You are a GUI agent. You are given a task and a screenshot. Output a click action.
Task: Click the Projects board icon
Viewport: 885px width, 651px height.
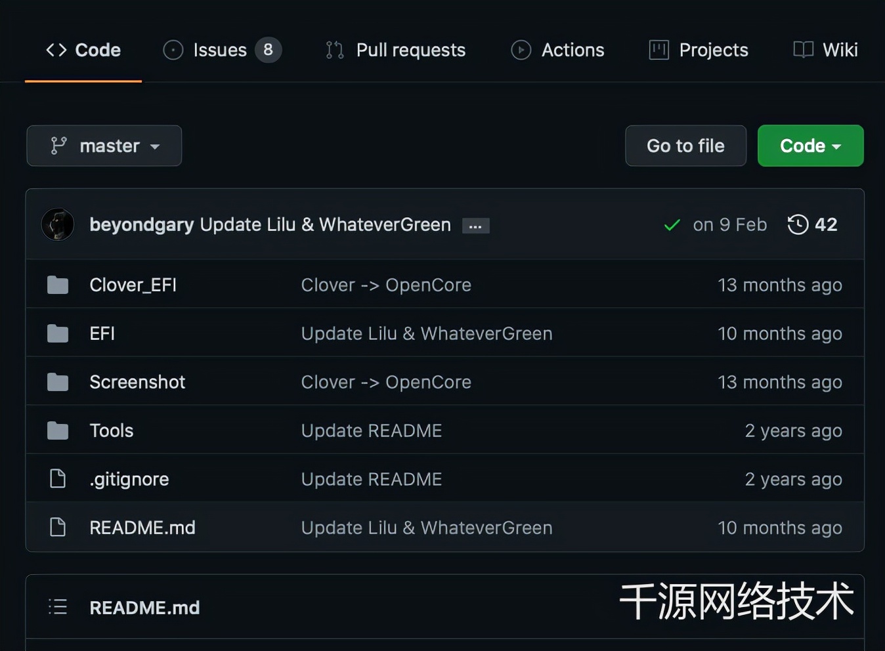[659, 50]
